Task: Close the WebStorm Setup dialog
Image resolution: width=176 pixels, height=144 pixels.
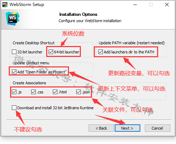Action: [x=167, y=5]
